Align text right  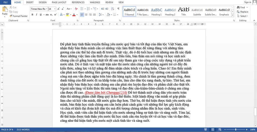90,14
